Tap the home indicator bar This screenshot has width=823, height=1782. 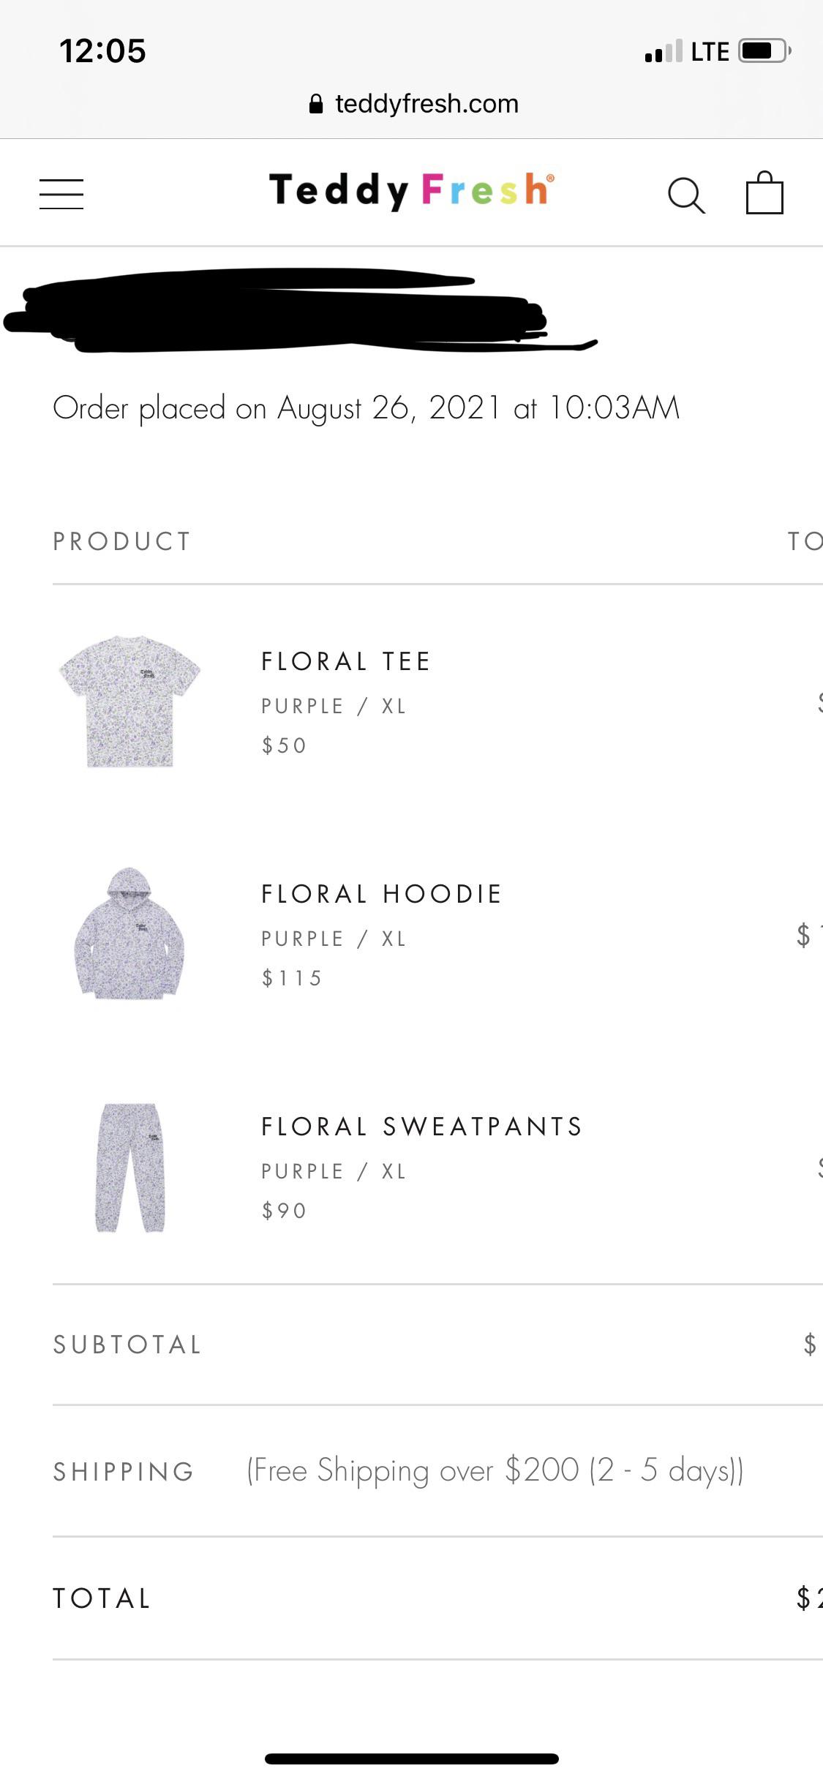pos(411,1759)
